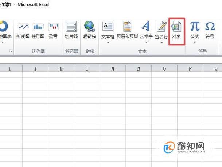Insert a Win/Loss sparkline (盈亏)
Screen dimensions: 222x167
[53, 30]
